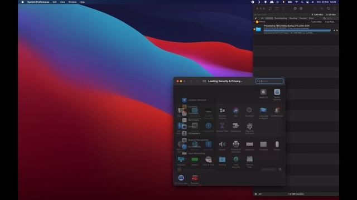The image size is (357, 200).
Task: Click the Wi-Fi status icon in menu bar
Action: pos(296,2)
